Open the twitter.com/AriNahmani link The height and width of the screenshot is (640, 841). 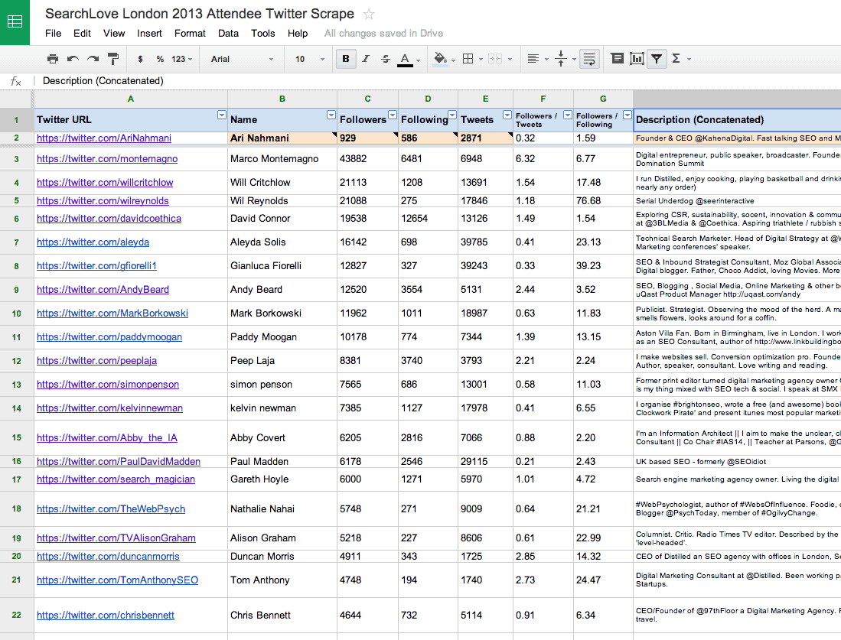coord(104,138)
